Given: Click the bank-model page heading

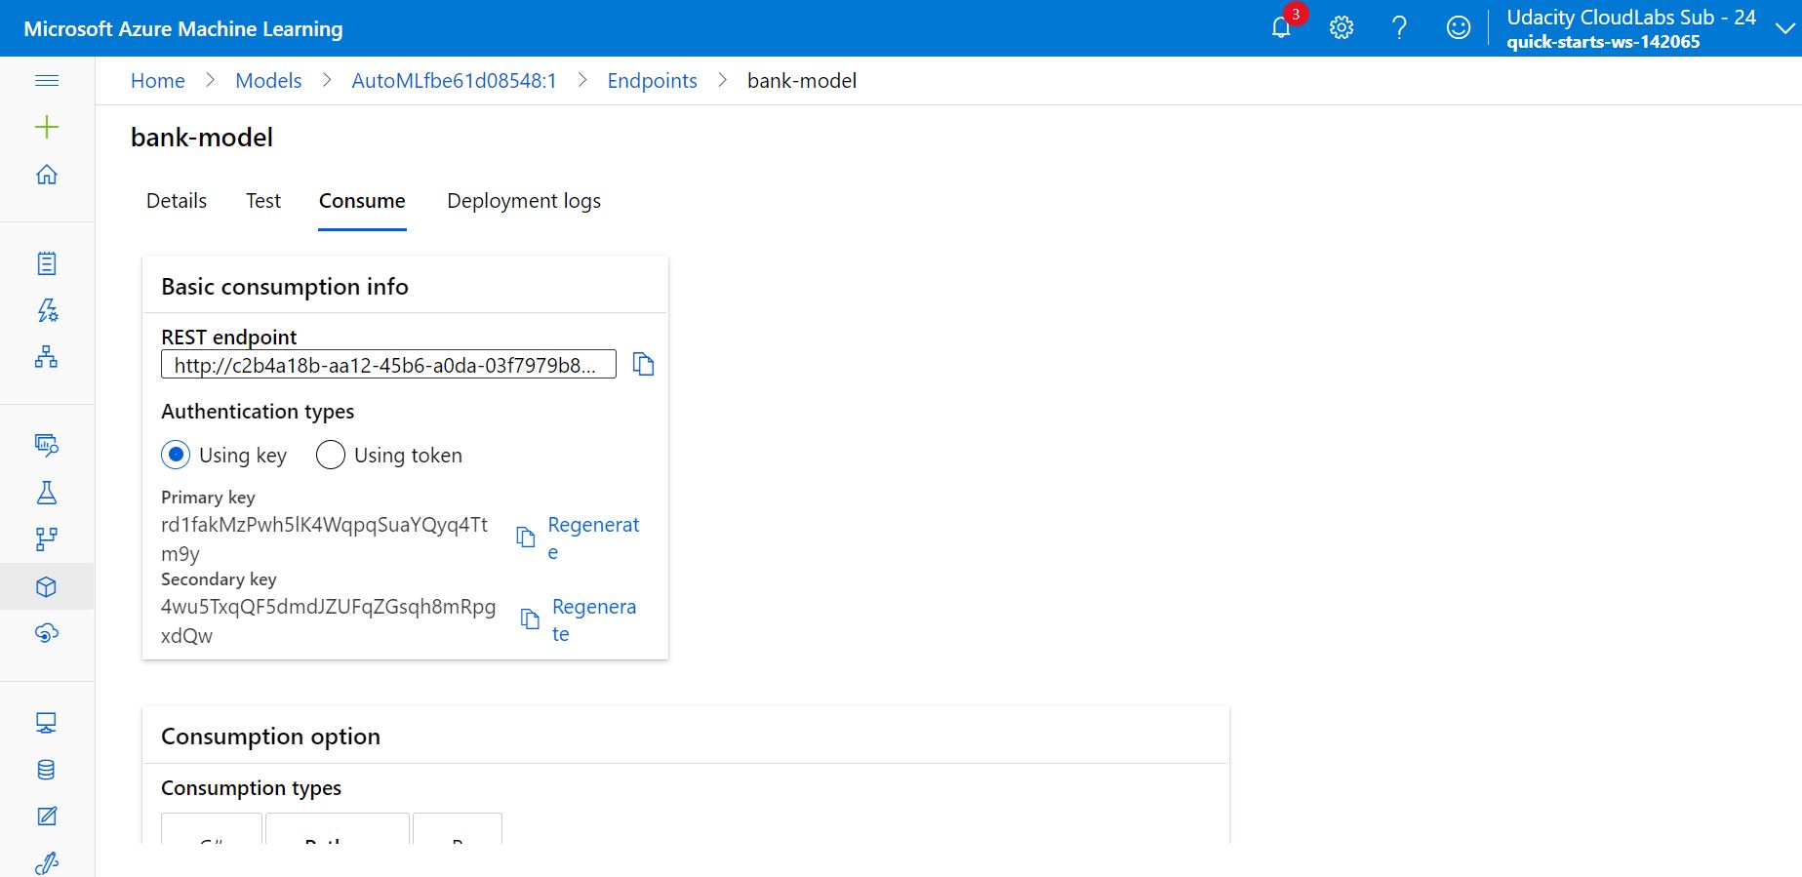Looking at the screenshot, I should click(202, 138).
